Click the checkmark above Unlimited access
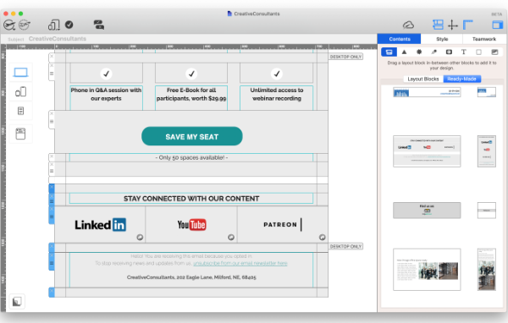This screenshot has height=323, width=508. click(x=276, y=74)
